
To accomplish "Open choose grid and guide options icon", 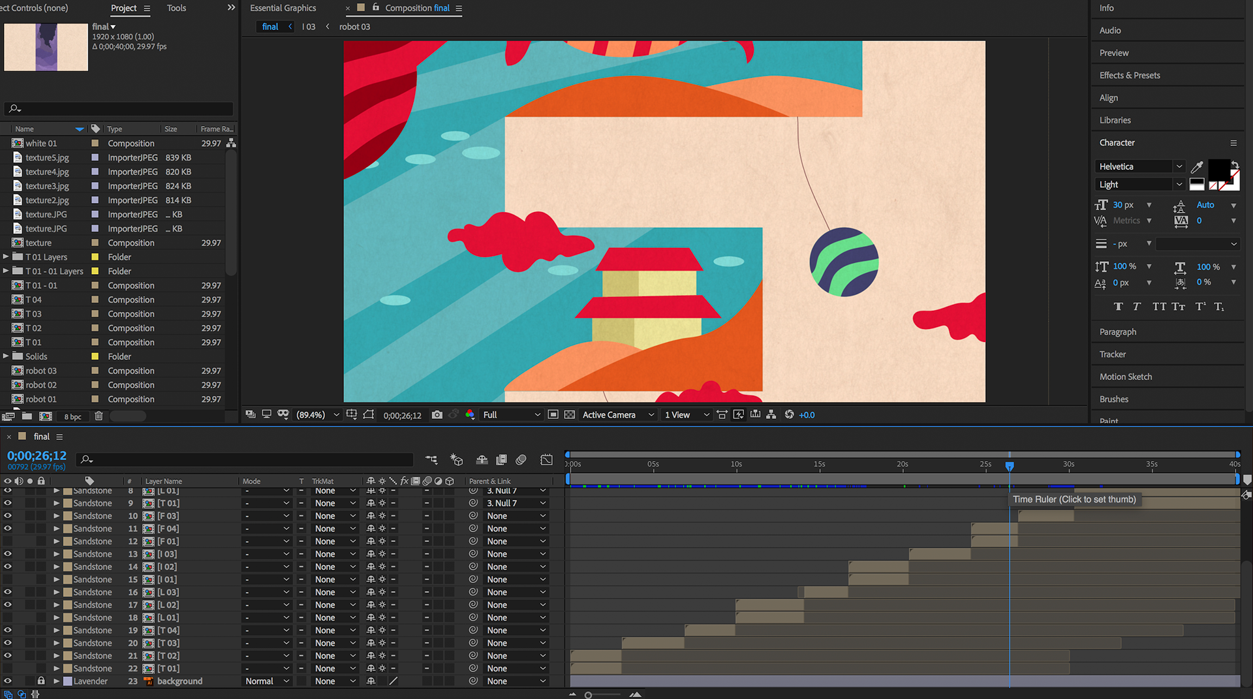I will (x=352, y=414).
